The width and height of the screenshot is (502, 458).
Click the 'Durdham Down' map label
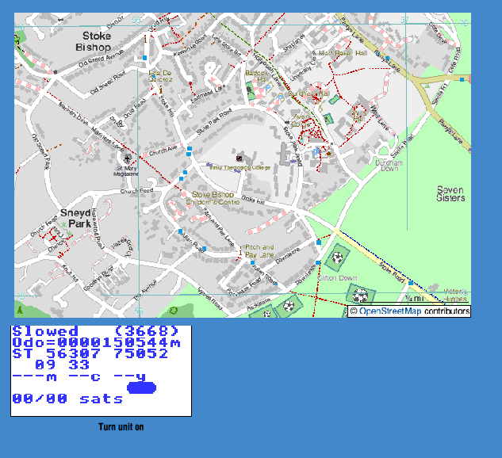pyautogui.click(x=389, y=166)
